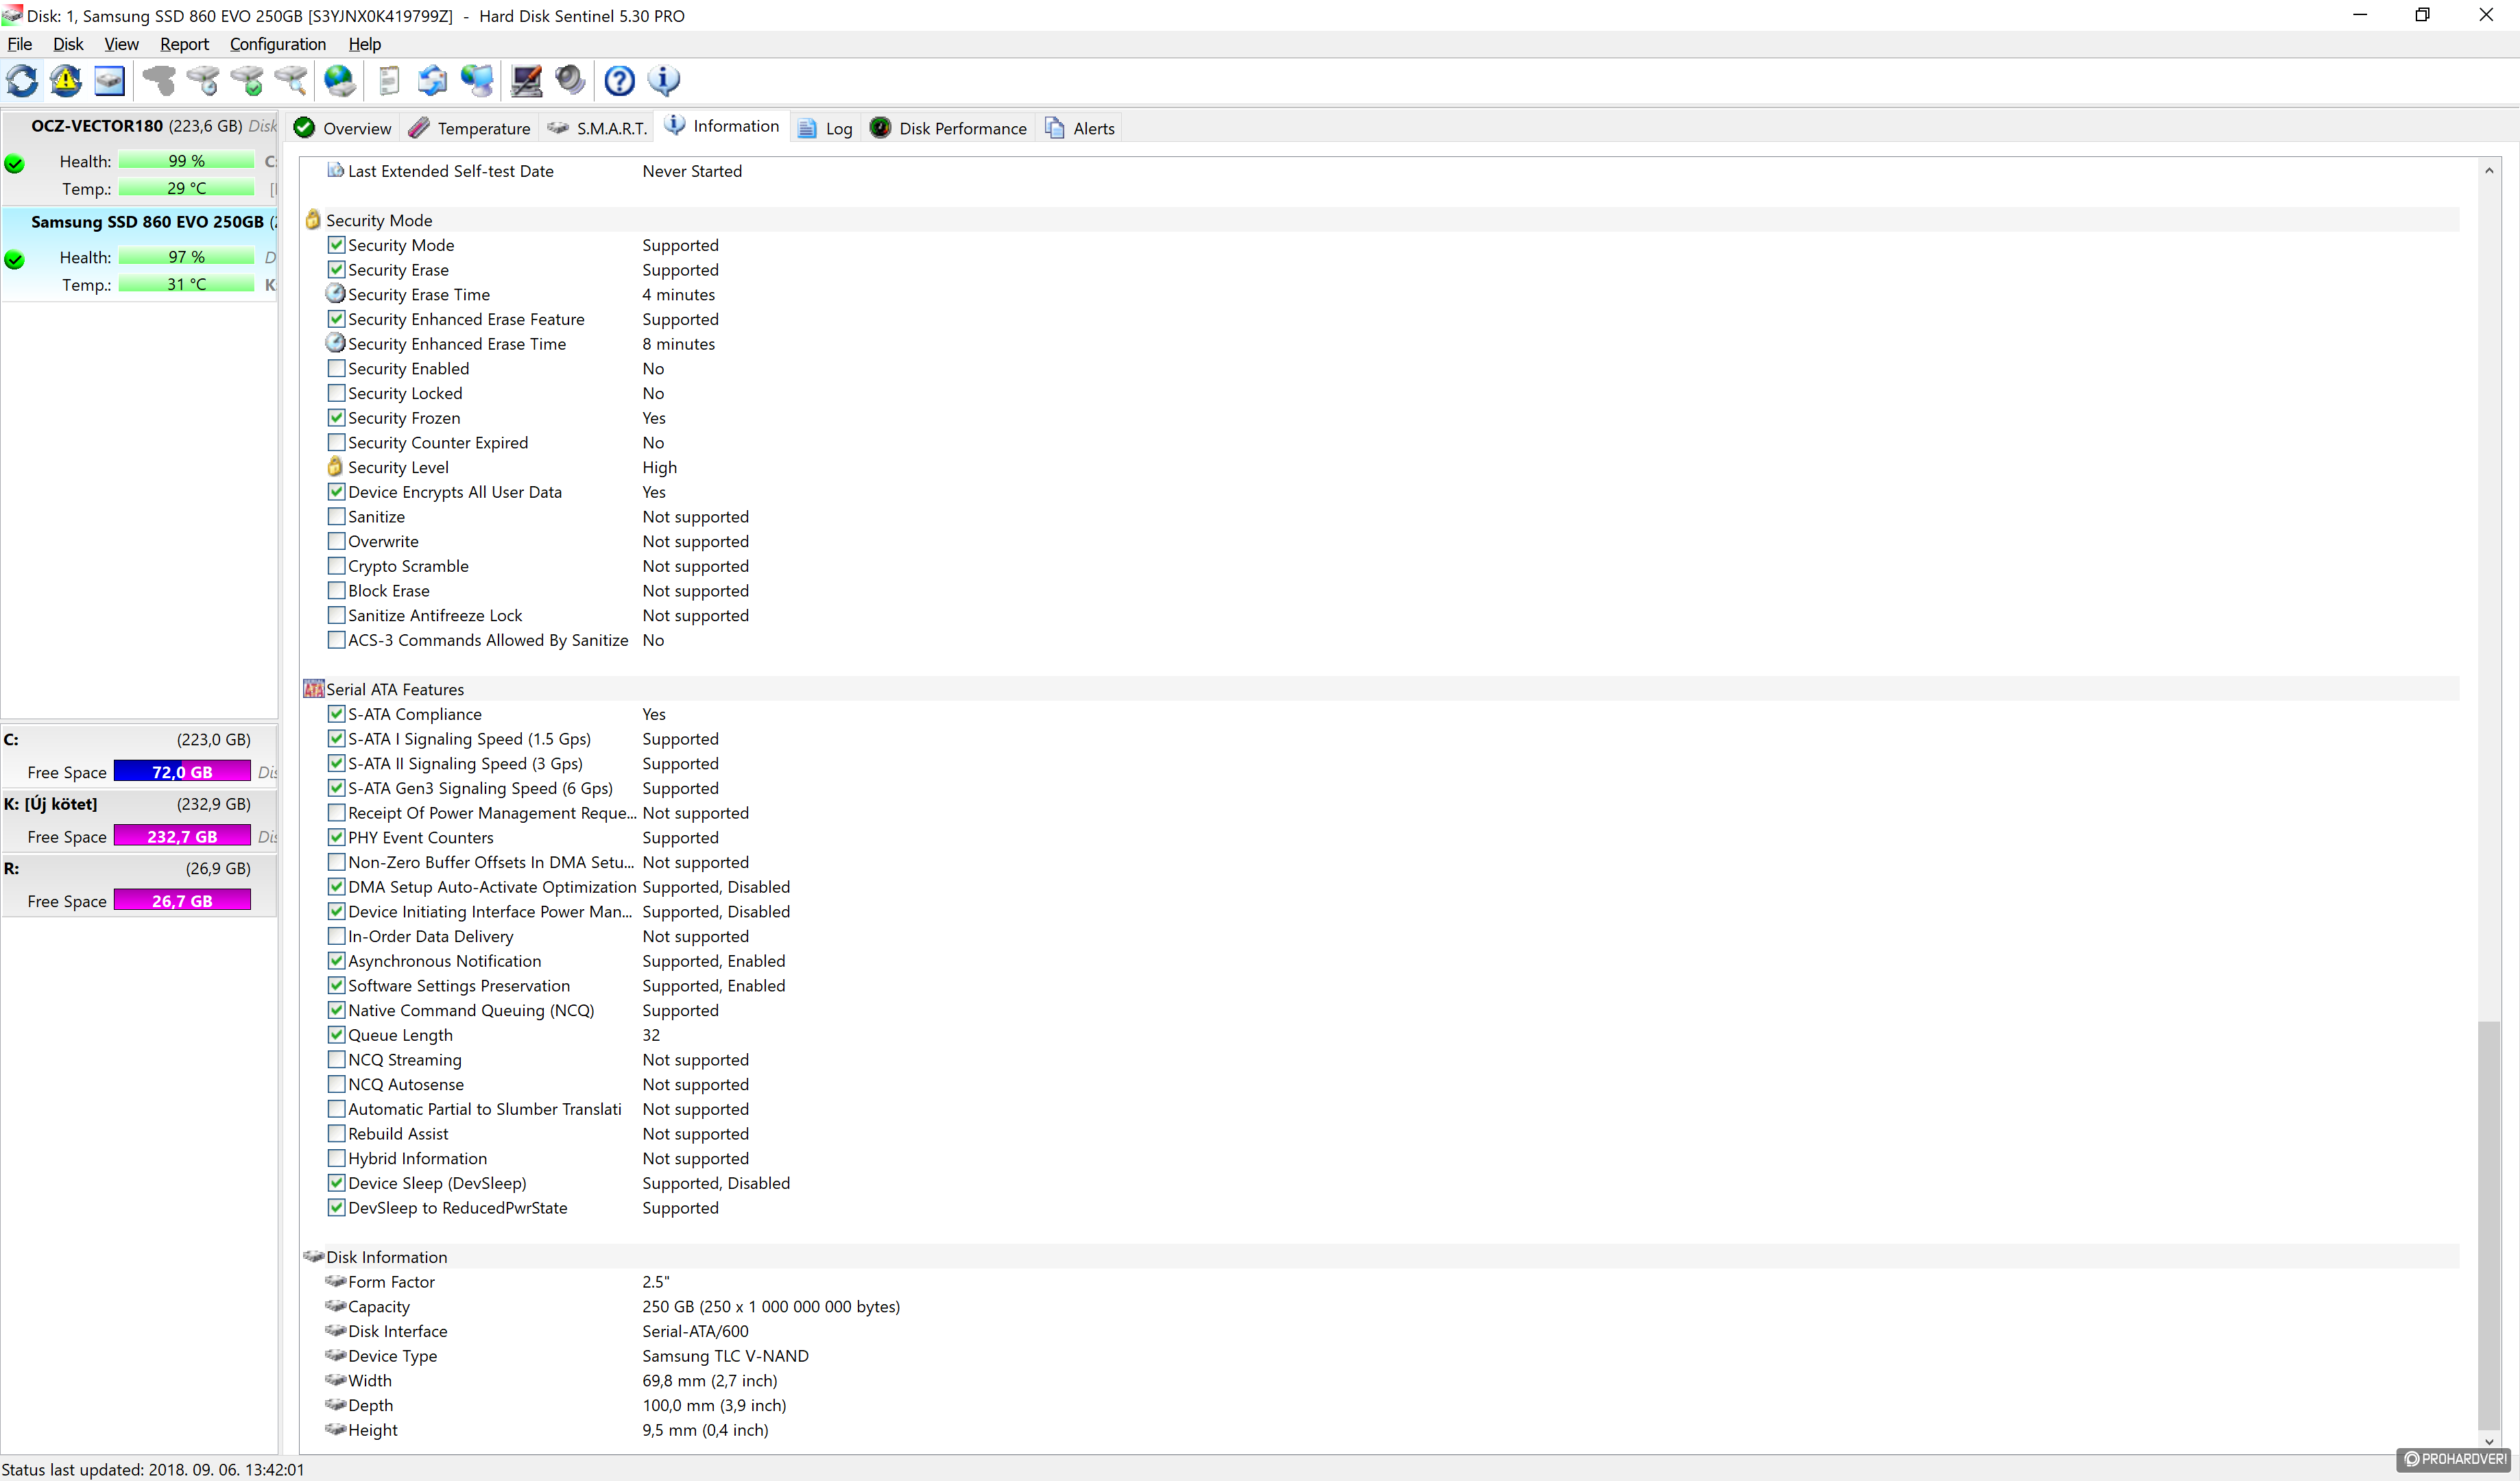This screenshot has height=1481, width=2520.
Task: Open the blue question mark help icon
Action: click(x=619, y=80)
